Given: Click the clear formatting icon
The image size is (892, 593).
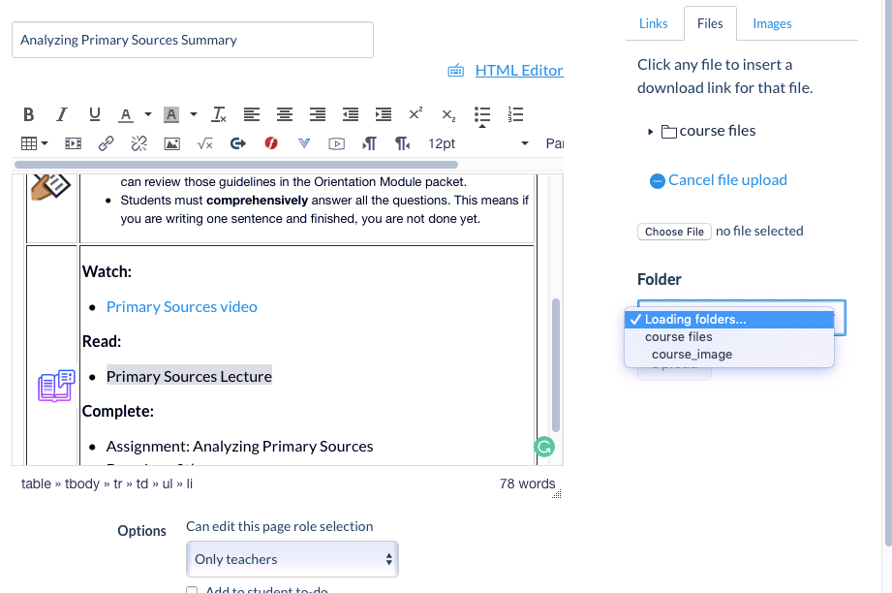Looking at the screenshot, I should 219,114.
